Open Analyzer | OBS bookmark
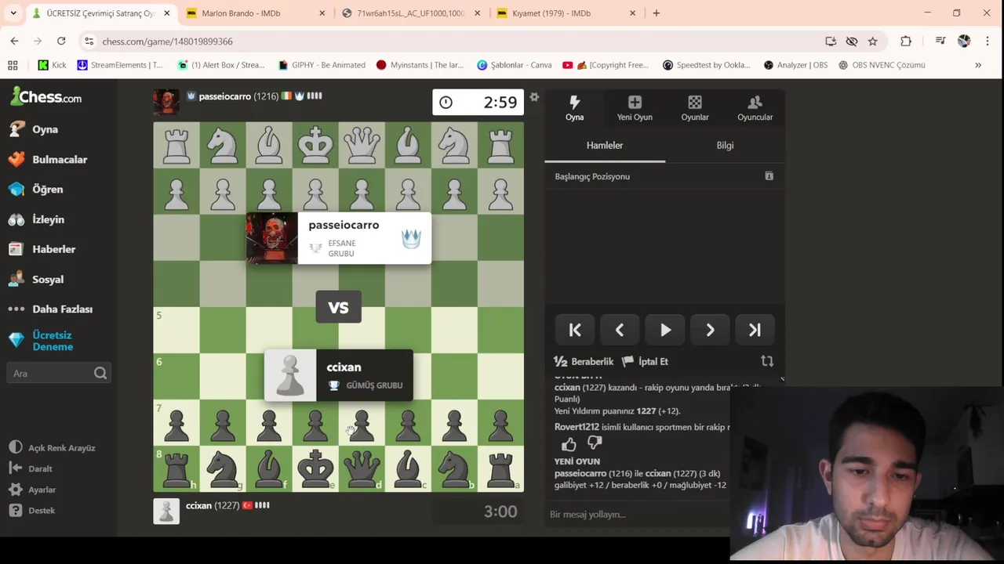This screenshot has height=564, width=1004. click(x=795, y=65)
